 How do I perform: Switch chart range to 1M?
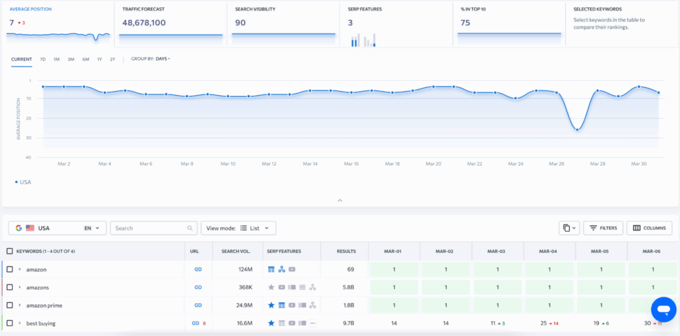tap(56, 59)
